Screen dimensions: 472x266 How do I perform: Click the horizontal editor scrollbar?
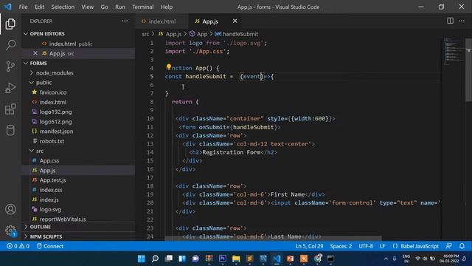click(273, 239)
